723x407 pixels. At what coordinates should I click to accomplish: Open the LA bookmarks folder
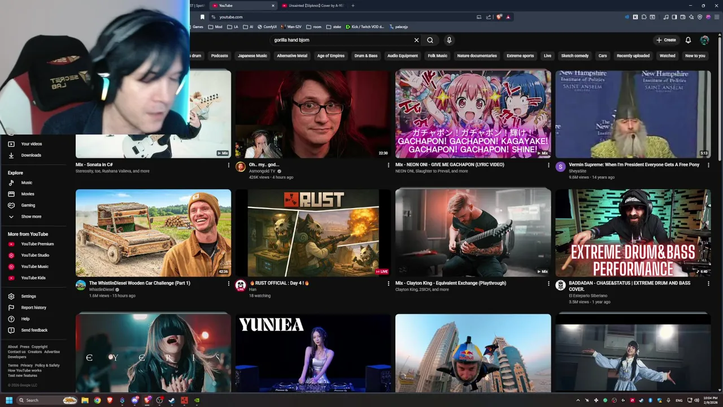[x=232, y=27]
